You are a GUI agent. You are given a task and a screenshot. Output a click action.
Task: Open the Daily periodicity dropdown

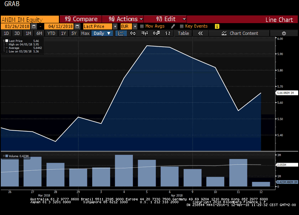[x=102, y=33]
